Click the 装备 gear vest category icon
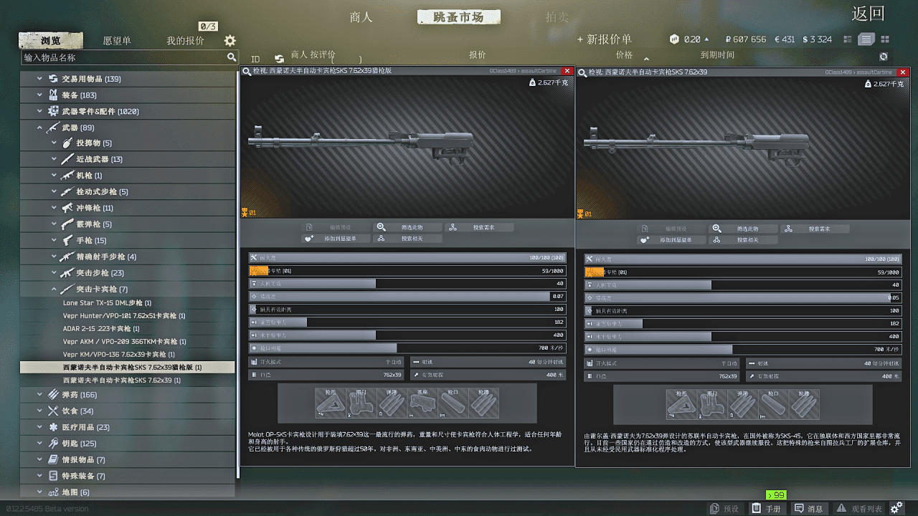 coord(53,95)
